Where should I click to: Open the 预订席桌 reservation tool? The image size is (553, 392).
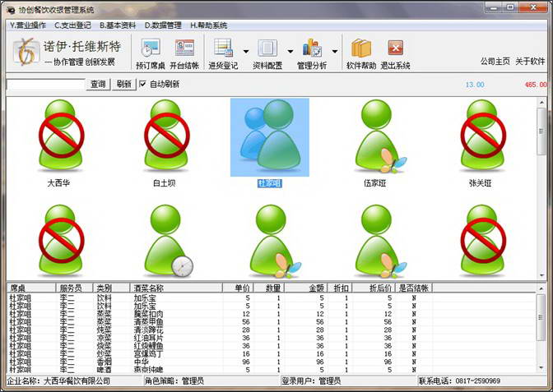151,54
